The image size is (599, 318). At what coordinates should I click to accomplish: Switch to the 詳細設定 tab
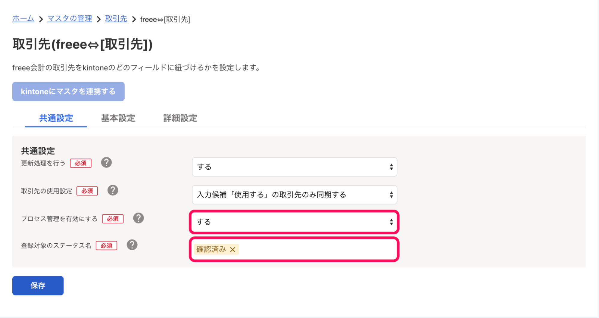pyautogui.click(x=179, y=118)
